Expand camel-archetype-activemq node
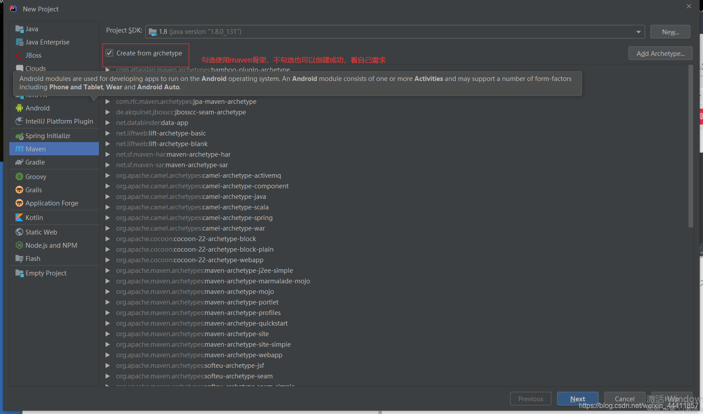703x414 pixels. (x=108, y=176)
